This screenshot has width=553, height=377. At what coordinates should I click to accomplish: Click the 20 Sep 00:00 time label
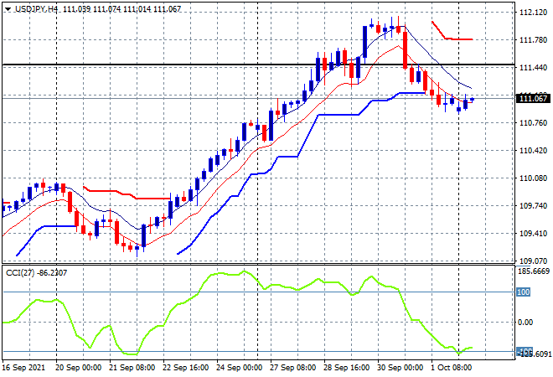[78, 368]
